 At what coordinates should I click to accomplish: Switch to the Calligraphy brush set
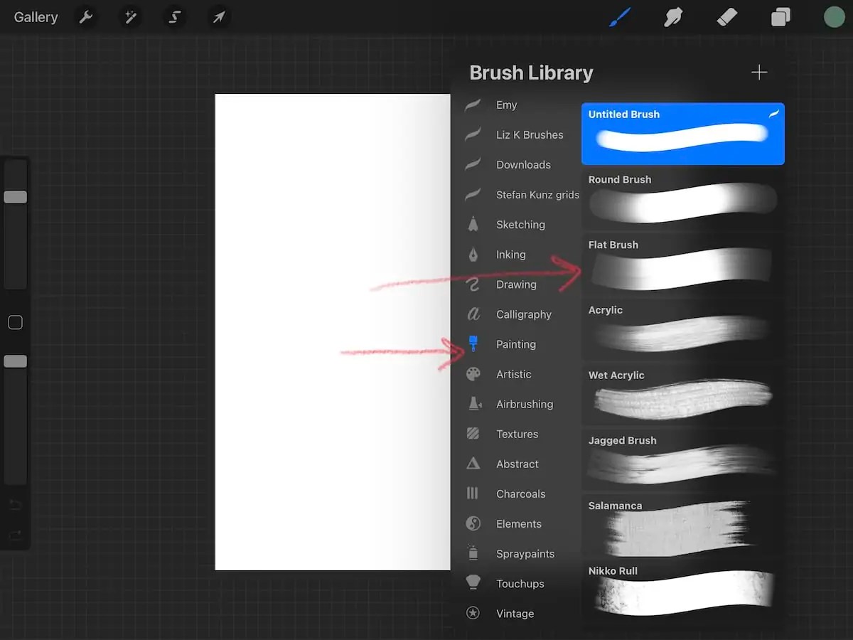(x=524, y=314)
